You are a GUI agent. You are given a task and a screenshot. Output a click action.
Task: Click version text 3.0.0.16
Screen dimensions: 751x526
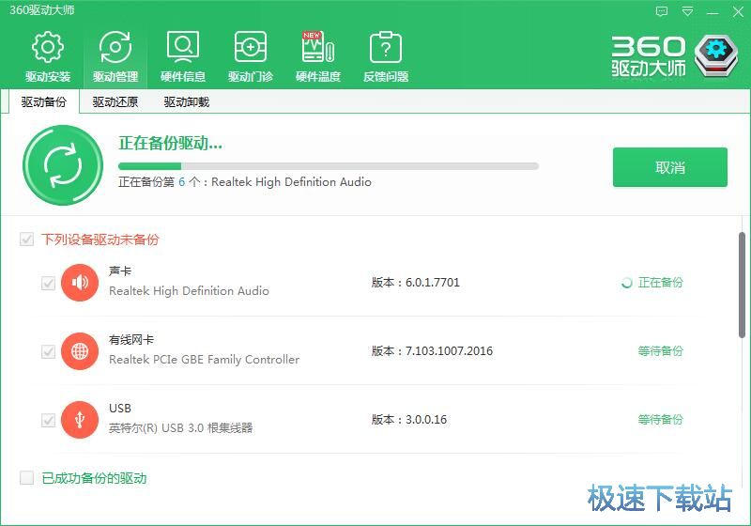(x=426, y=420)
